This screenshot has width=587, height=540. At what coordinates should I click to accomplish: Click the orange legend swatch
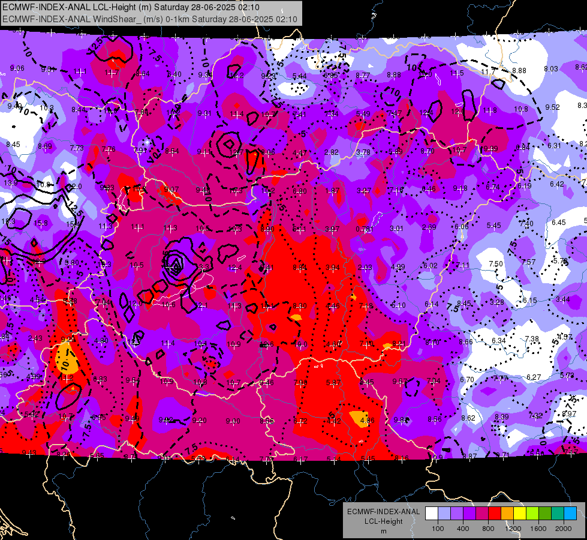[x=507, y=514]
